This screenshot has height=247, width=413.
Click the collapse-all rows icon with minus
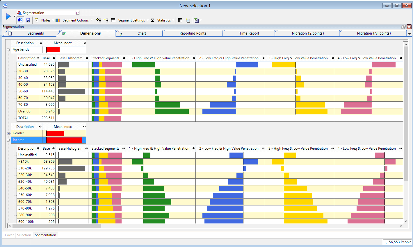click(x=106, y=20)
